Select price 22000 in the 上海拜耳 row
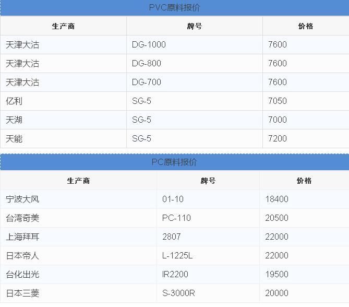The width and height of the screenshot is (349, 307). tap(304, 237)
